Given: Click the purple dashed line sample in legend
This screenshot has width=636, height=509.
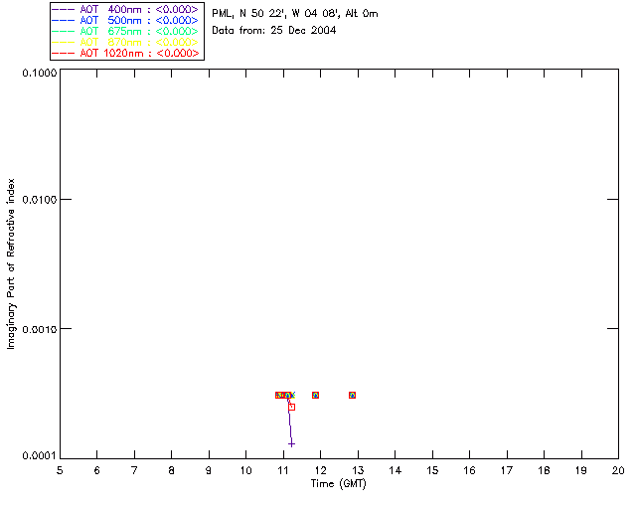Looking at the screenshot, I should 64,9.
